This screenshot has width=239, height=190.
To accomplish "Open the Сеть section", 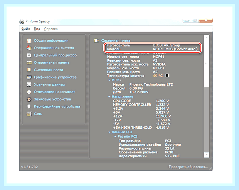I will click(x=38, y=114).
